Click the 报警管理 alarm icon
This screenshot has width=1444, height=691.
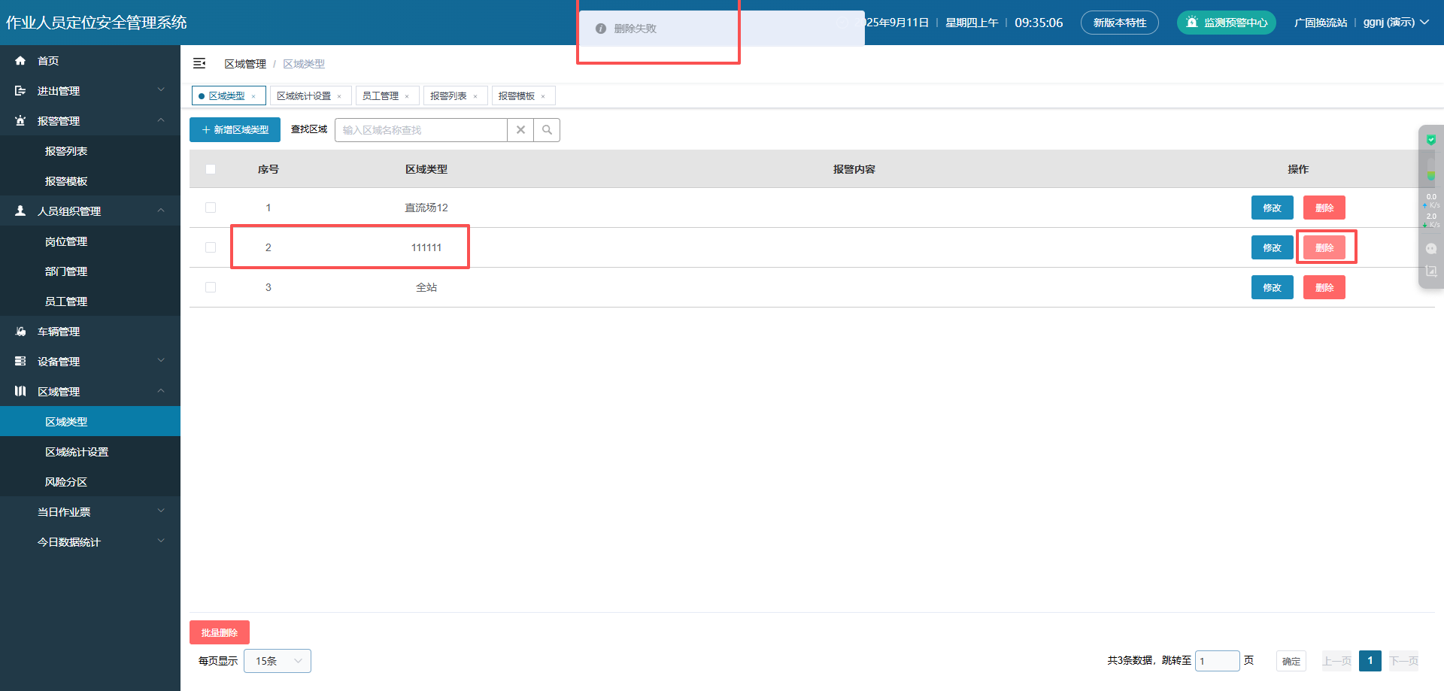coord(20,120)
